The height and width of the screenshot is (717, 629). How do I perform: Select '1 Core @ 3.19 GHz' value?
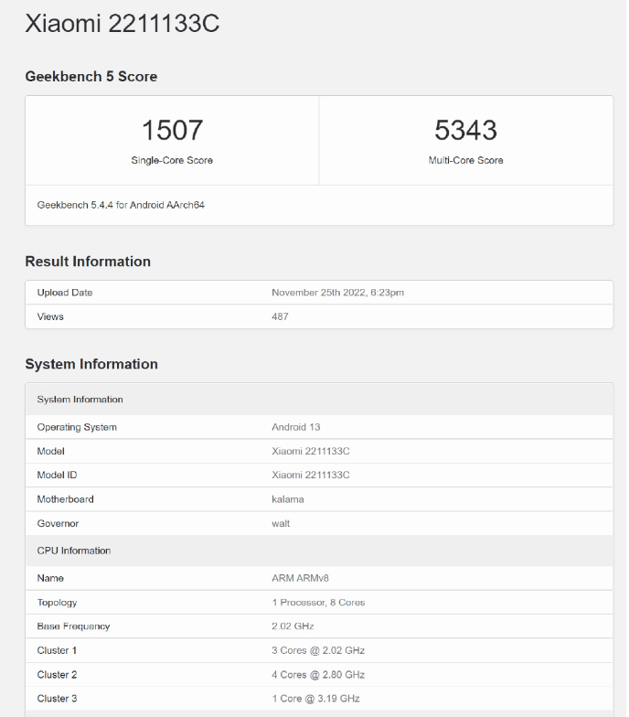pos(315,699)
